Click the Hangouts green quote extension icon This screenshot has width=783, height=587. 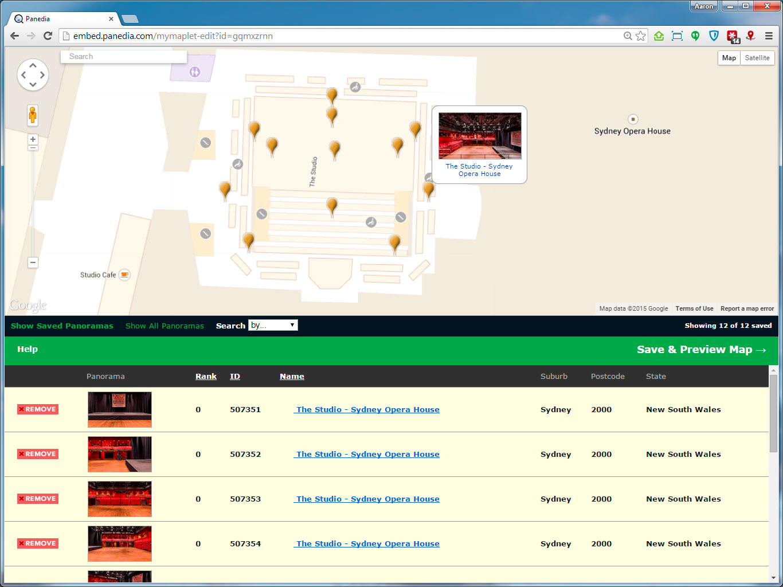point(695,36)
